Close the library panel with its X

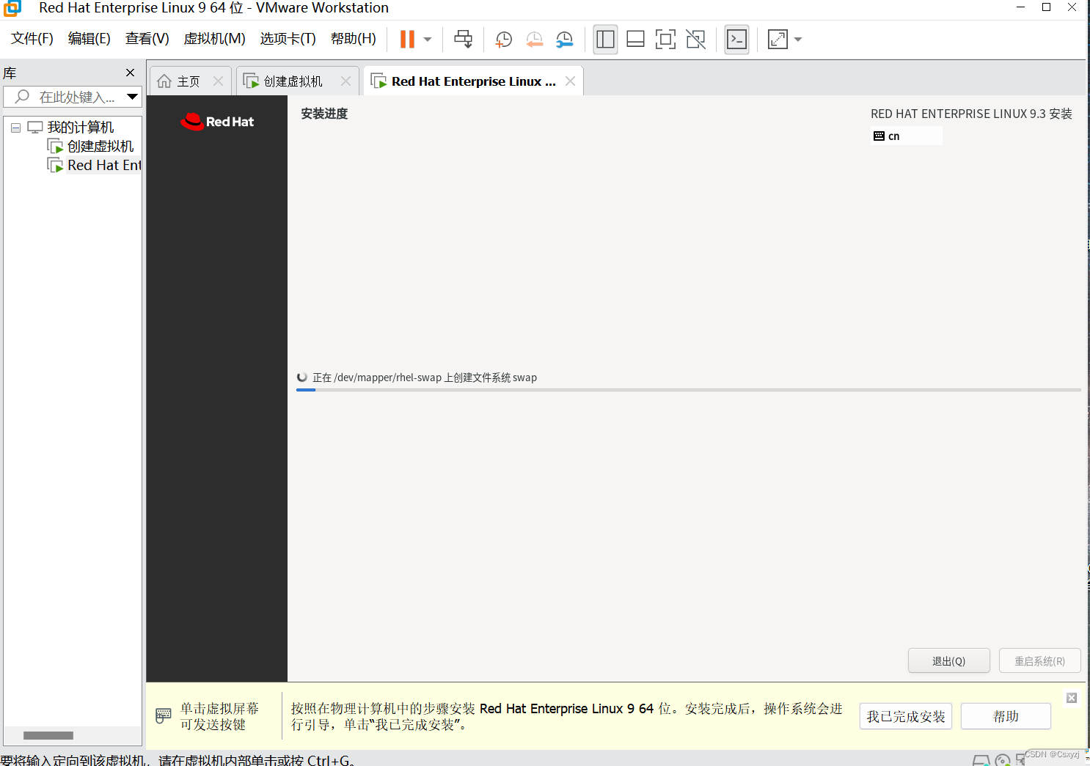pyautogui.click(x=131, y=73)
